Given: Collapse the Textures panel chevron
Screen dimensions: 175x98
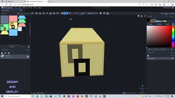Looking at the screenshot, I should 29,50.
